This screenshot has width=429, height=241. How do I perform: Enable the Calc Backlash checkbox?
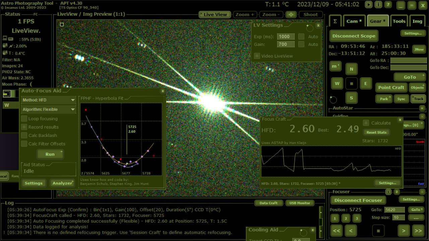(x=24, y=135)
